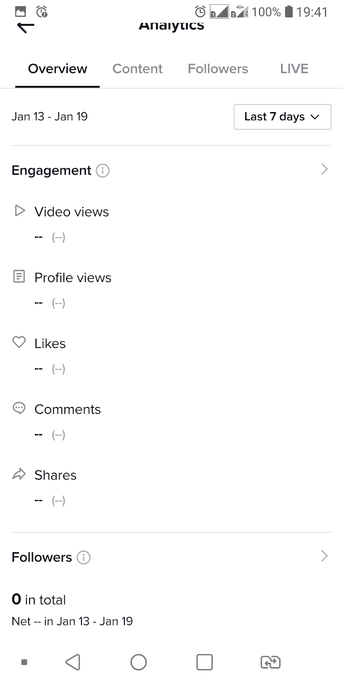
Task: Tap the Comments speech bubble icon
Action: click(x=19, y=408)
